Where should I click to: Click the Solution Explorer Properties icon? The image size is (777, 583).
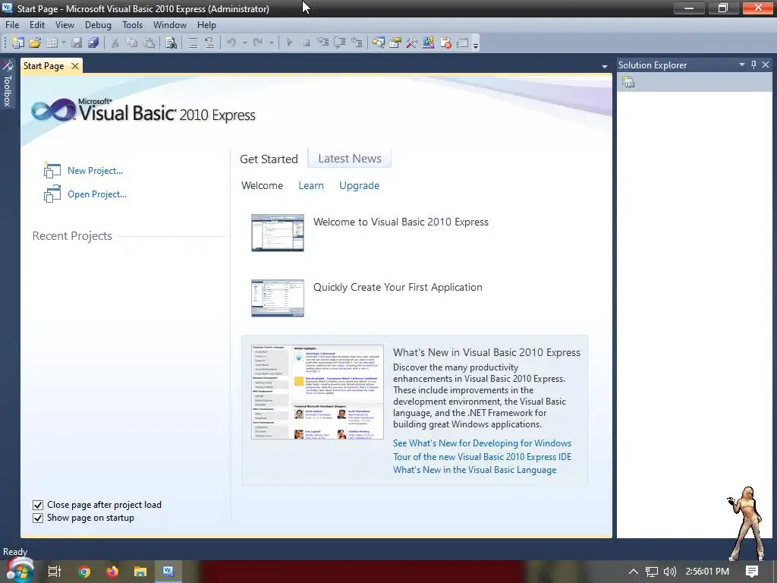(628, 82)
